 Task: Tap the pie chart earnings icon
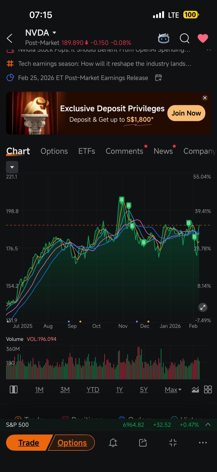(x=10, y=78)
